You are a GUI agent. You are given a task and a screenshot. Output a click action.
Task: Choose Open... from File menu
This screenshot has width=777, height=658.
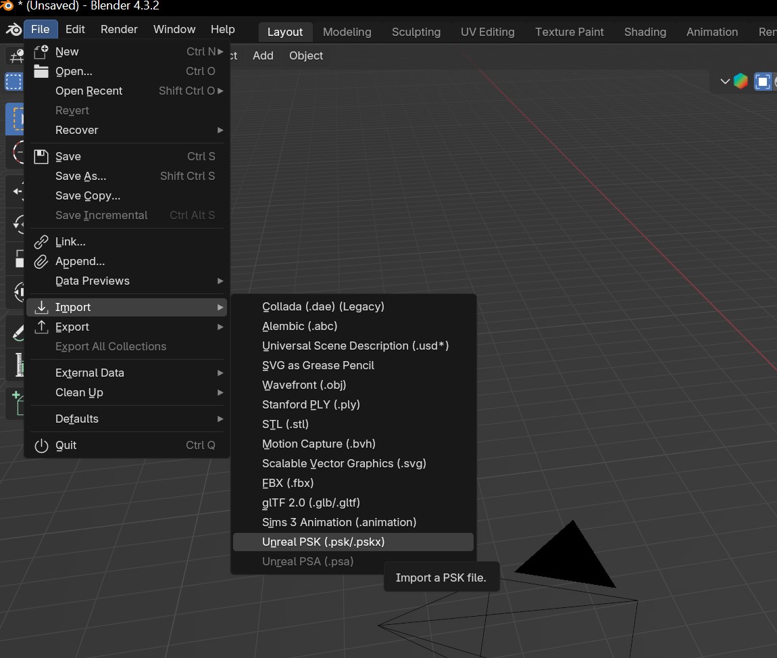(127, 72)
